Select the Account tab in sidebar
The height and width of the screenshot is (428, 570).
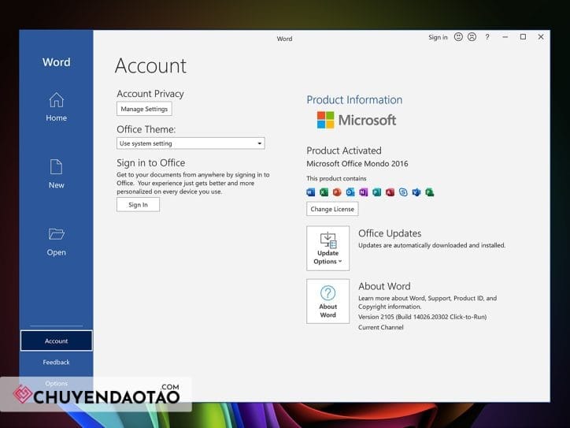pos(57,341)
